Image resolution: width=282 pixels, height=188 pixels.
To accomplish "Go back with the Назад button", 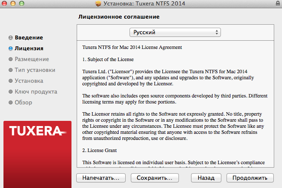I will tap(206, 178).
